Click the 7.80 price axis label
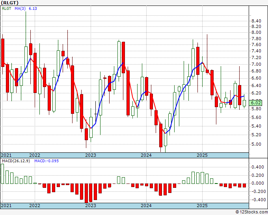The image size is (268, 215). pyautogui.click(x=256, y=39)
